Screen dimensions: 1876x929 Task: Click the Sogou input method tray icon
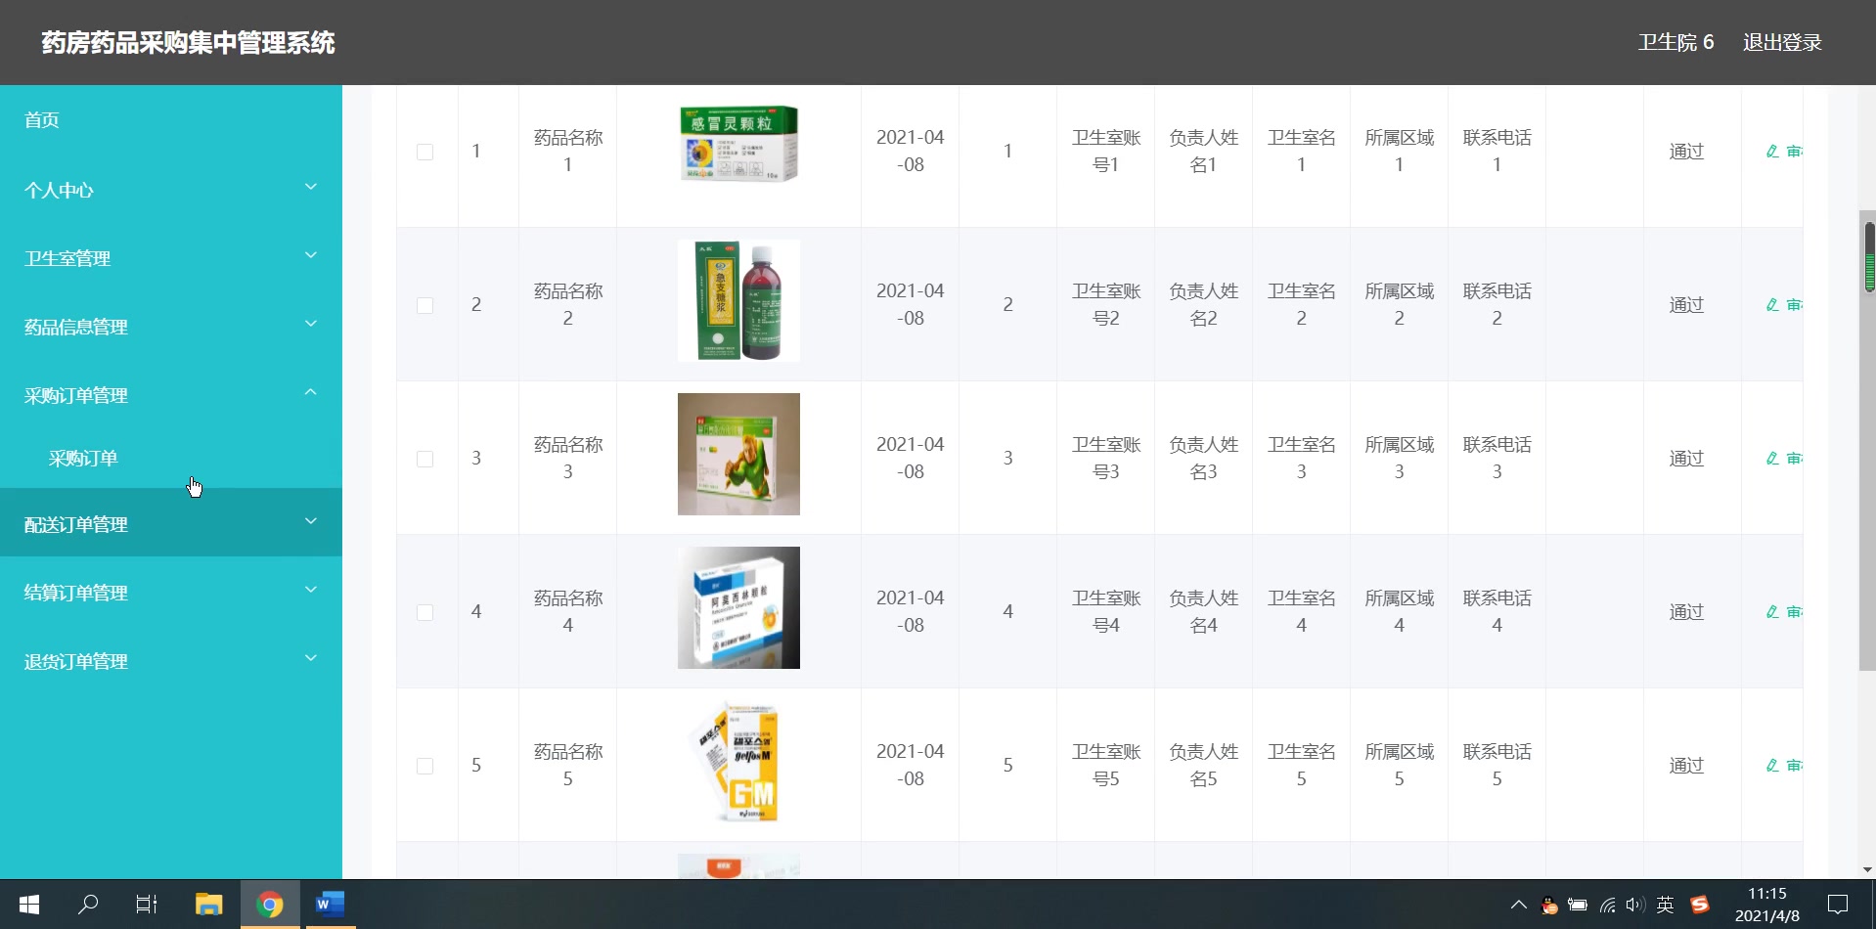[x=1699, y=905]
